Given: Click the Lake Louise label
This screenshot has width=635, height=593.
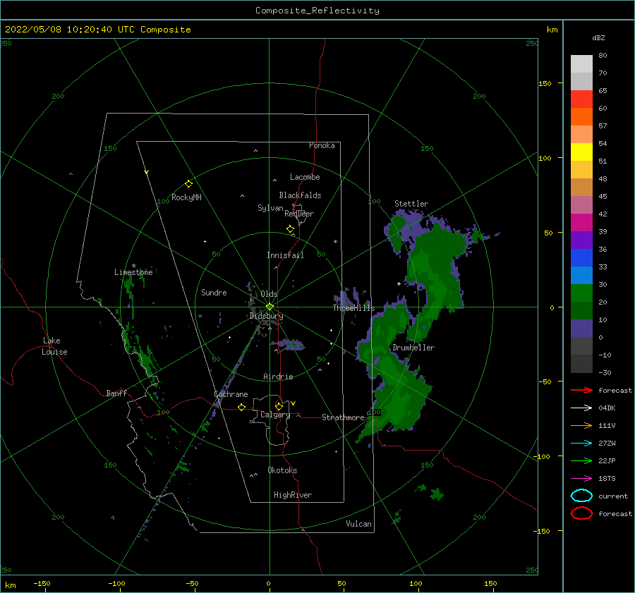Looking at the screenshot, I should click(54, 346).
